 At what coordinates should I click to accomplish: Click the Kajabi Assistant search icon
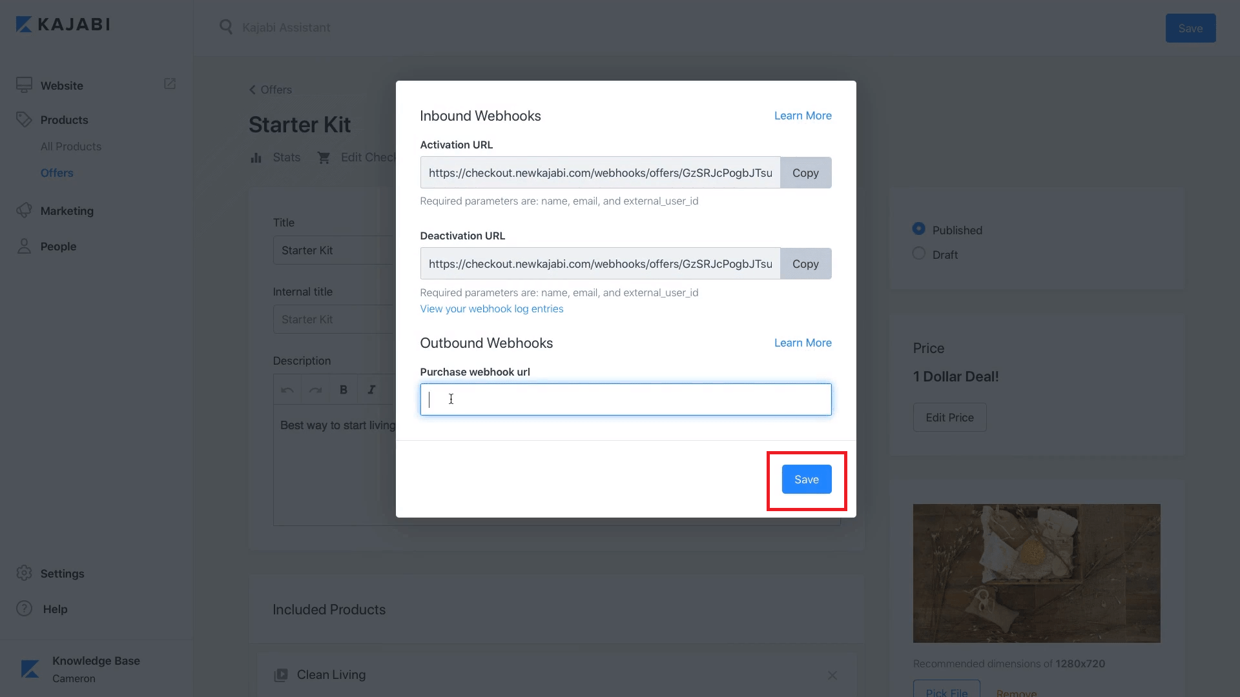pos(225,27)
